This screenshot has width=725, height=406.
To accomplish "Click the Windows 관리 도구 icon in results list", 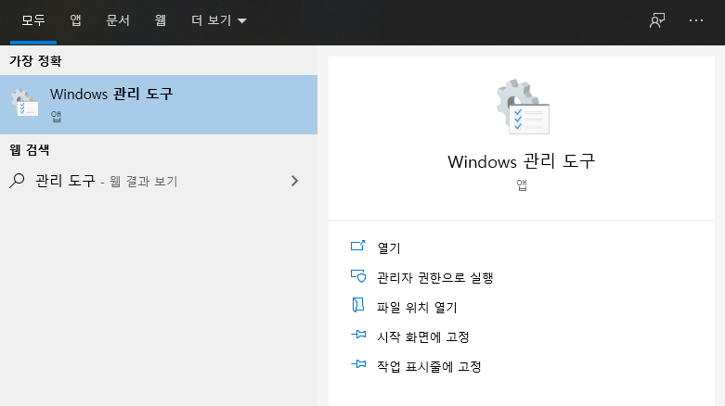I will click(24, 103).
